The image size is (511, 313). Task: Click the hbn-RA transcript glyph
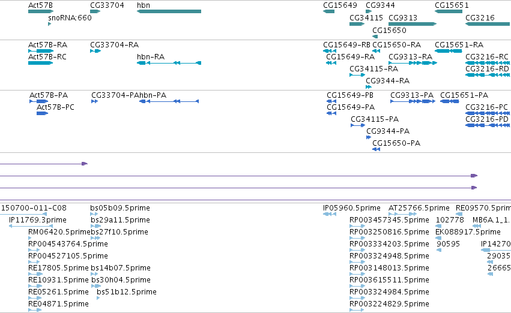[x=169, y=63]
